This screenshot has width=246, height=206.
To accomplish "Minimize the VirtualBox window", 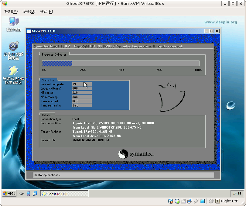I will coord(225,4).
